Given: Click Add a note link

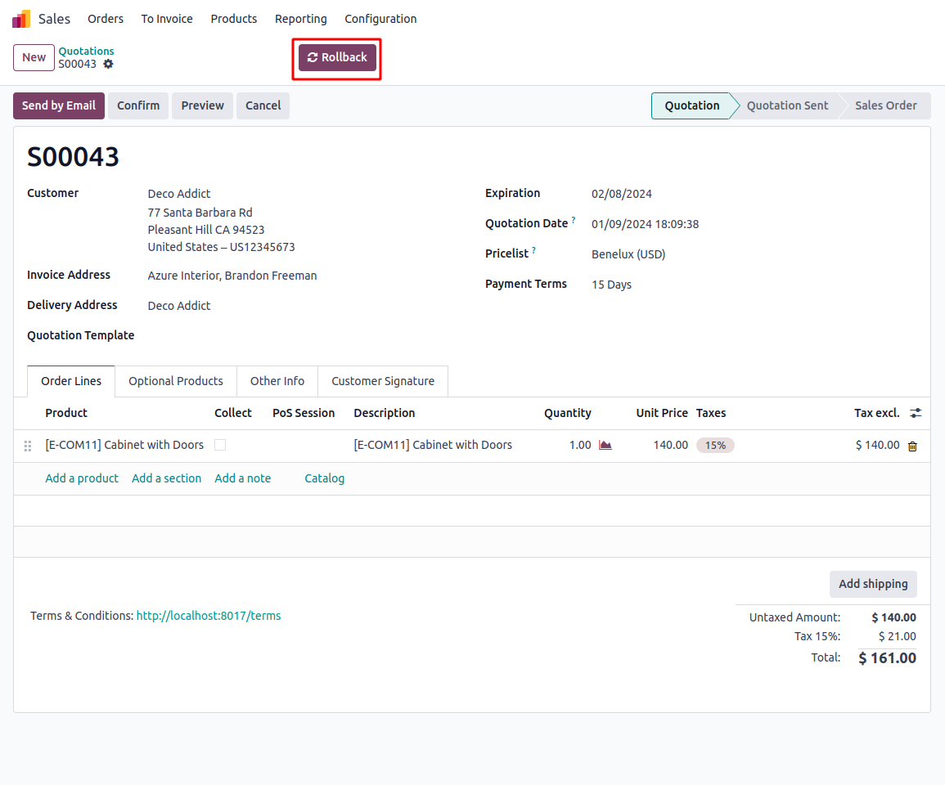Looking at the screenshot, I should click(x=243, y=478).
